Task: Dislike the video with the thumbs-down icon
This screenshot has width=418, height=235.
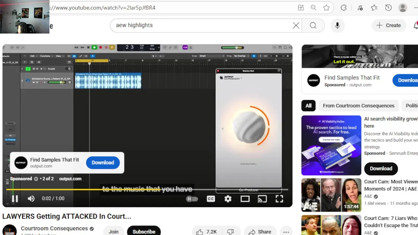Action: (231, 232)
